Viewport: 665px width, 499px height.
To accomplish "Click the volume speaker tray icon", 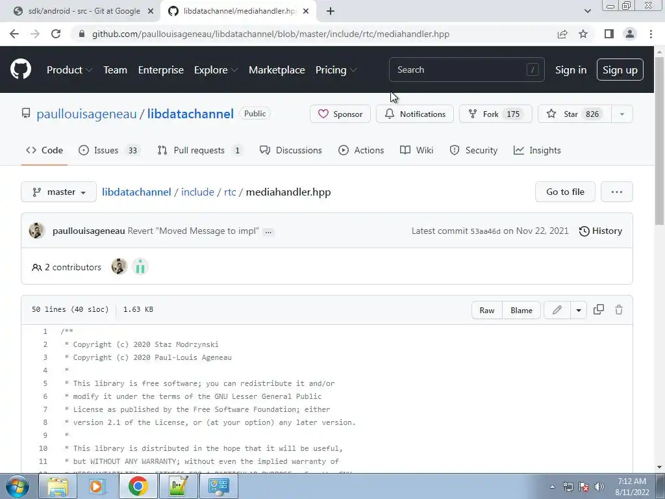I will click(x=599, y=487).
